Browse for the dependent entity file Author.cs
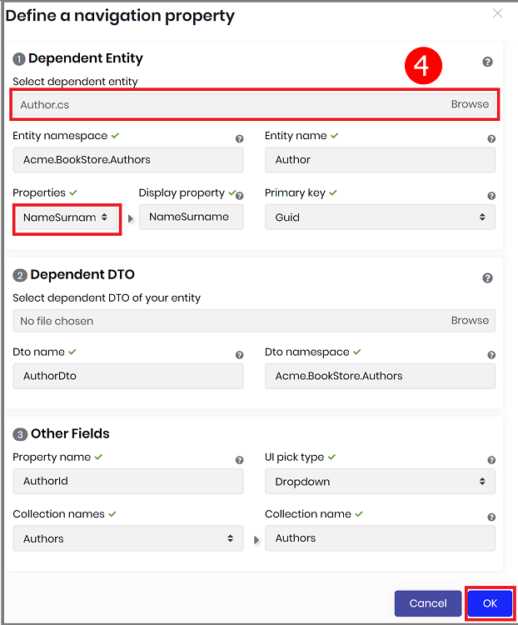 470,104
